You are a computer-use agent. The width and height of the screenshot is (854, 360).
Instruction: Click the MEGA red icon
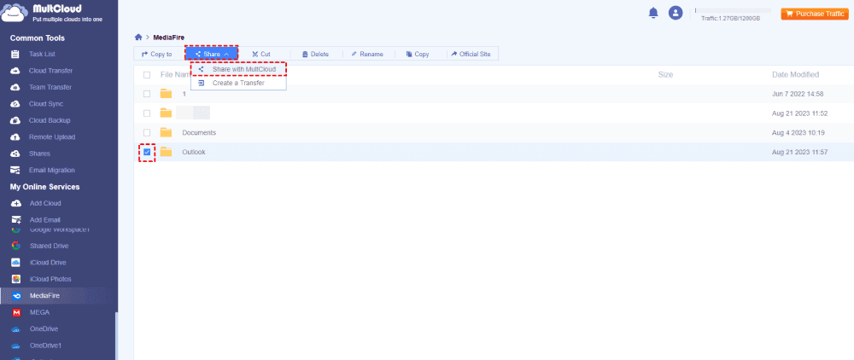point(16,313)
